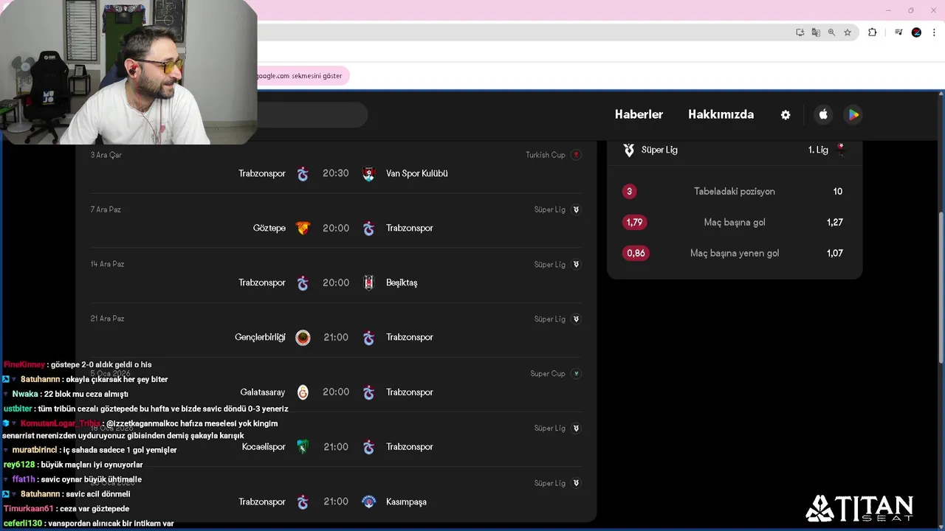Click the install app icon in address bar
945x531 pixels.
pyautogui.click(x=800, y=32)
